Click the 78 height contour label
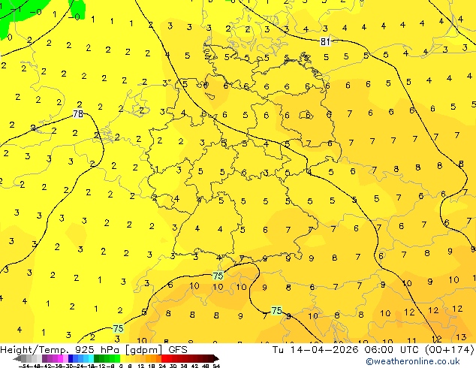The width and height of the screenshot is (476, 368). (78, 114)
